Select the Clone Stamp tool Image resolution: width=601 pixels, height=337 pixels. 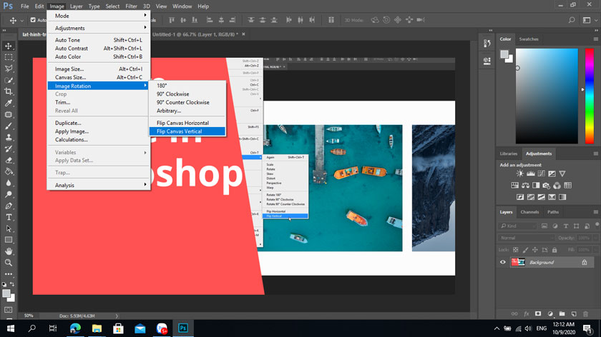(x=9, y=137)
